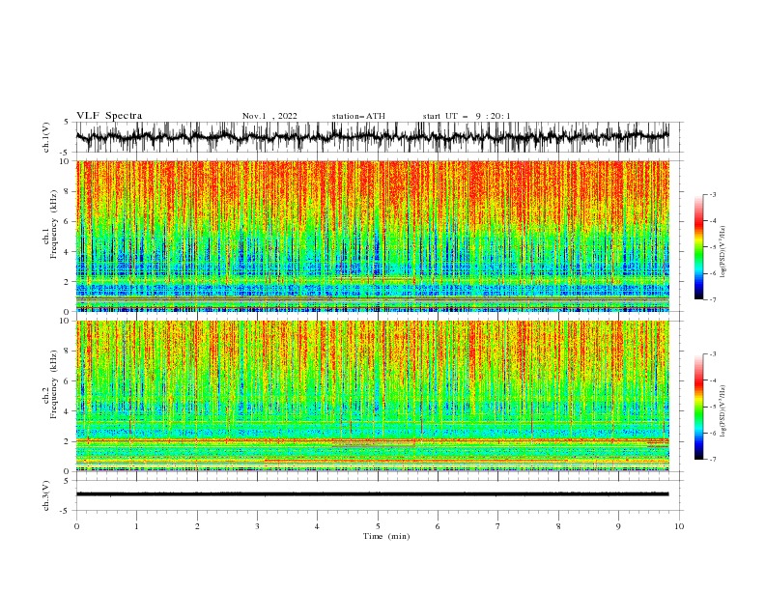Select the date text "Nov.1 , 2022"
Viewport: 765px width, 591px height.
[x=269, y=116]
